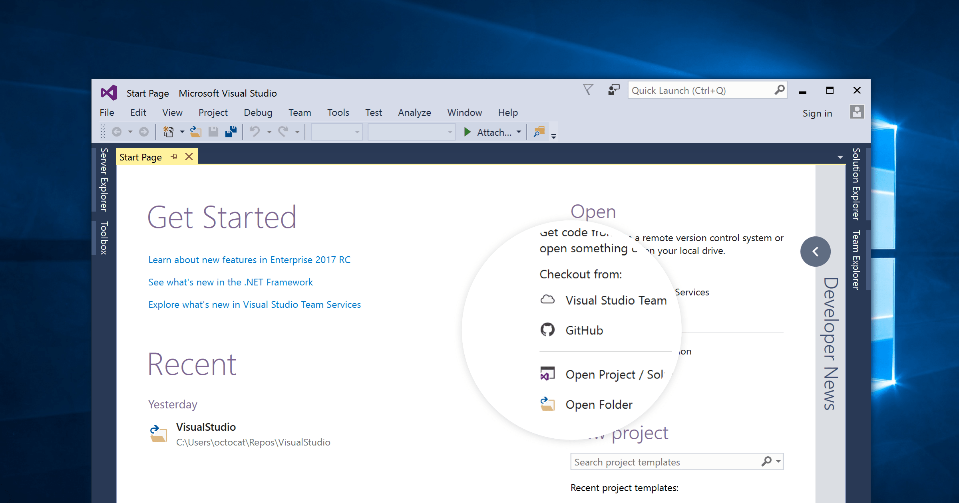This screenshot has height=503, width=959.
Task: Click the Sign in account picture icon
Action: pos(856,113)
